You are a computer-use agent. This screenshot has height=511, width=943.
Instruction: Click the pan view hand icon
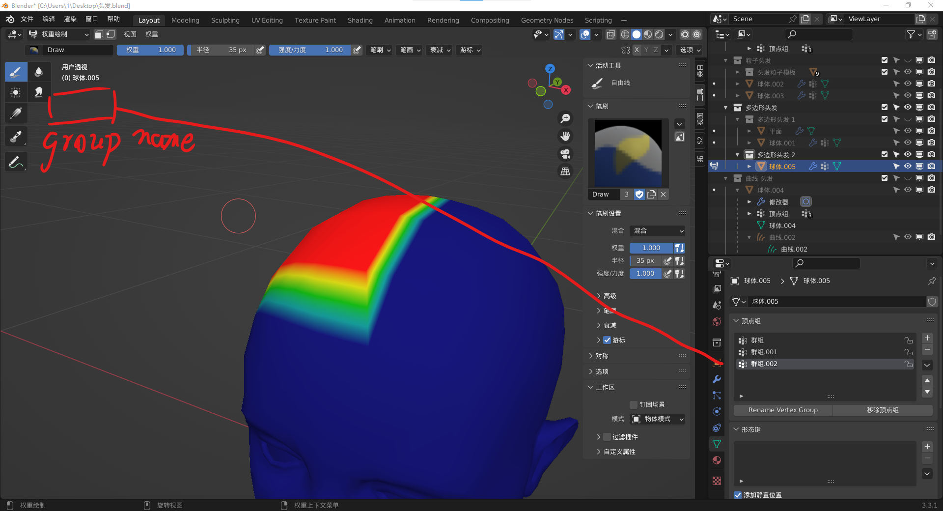565,136
